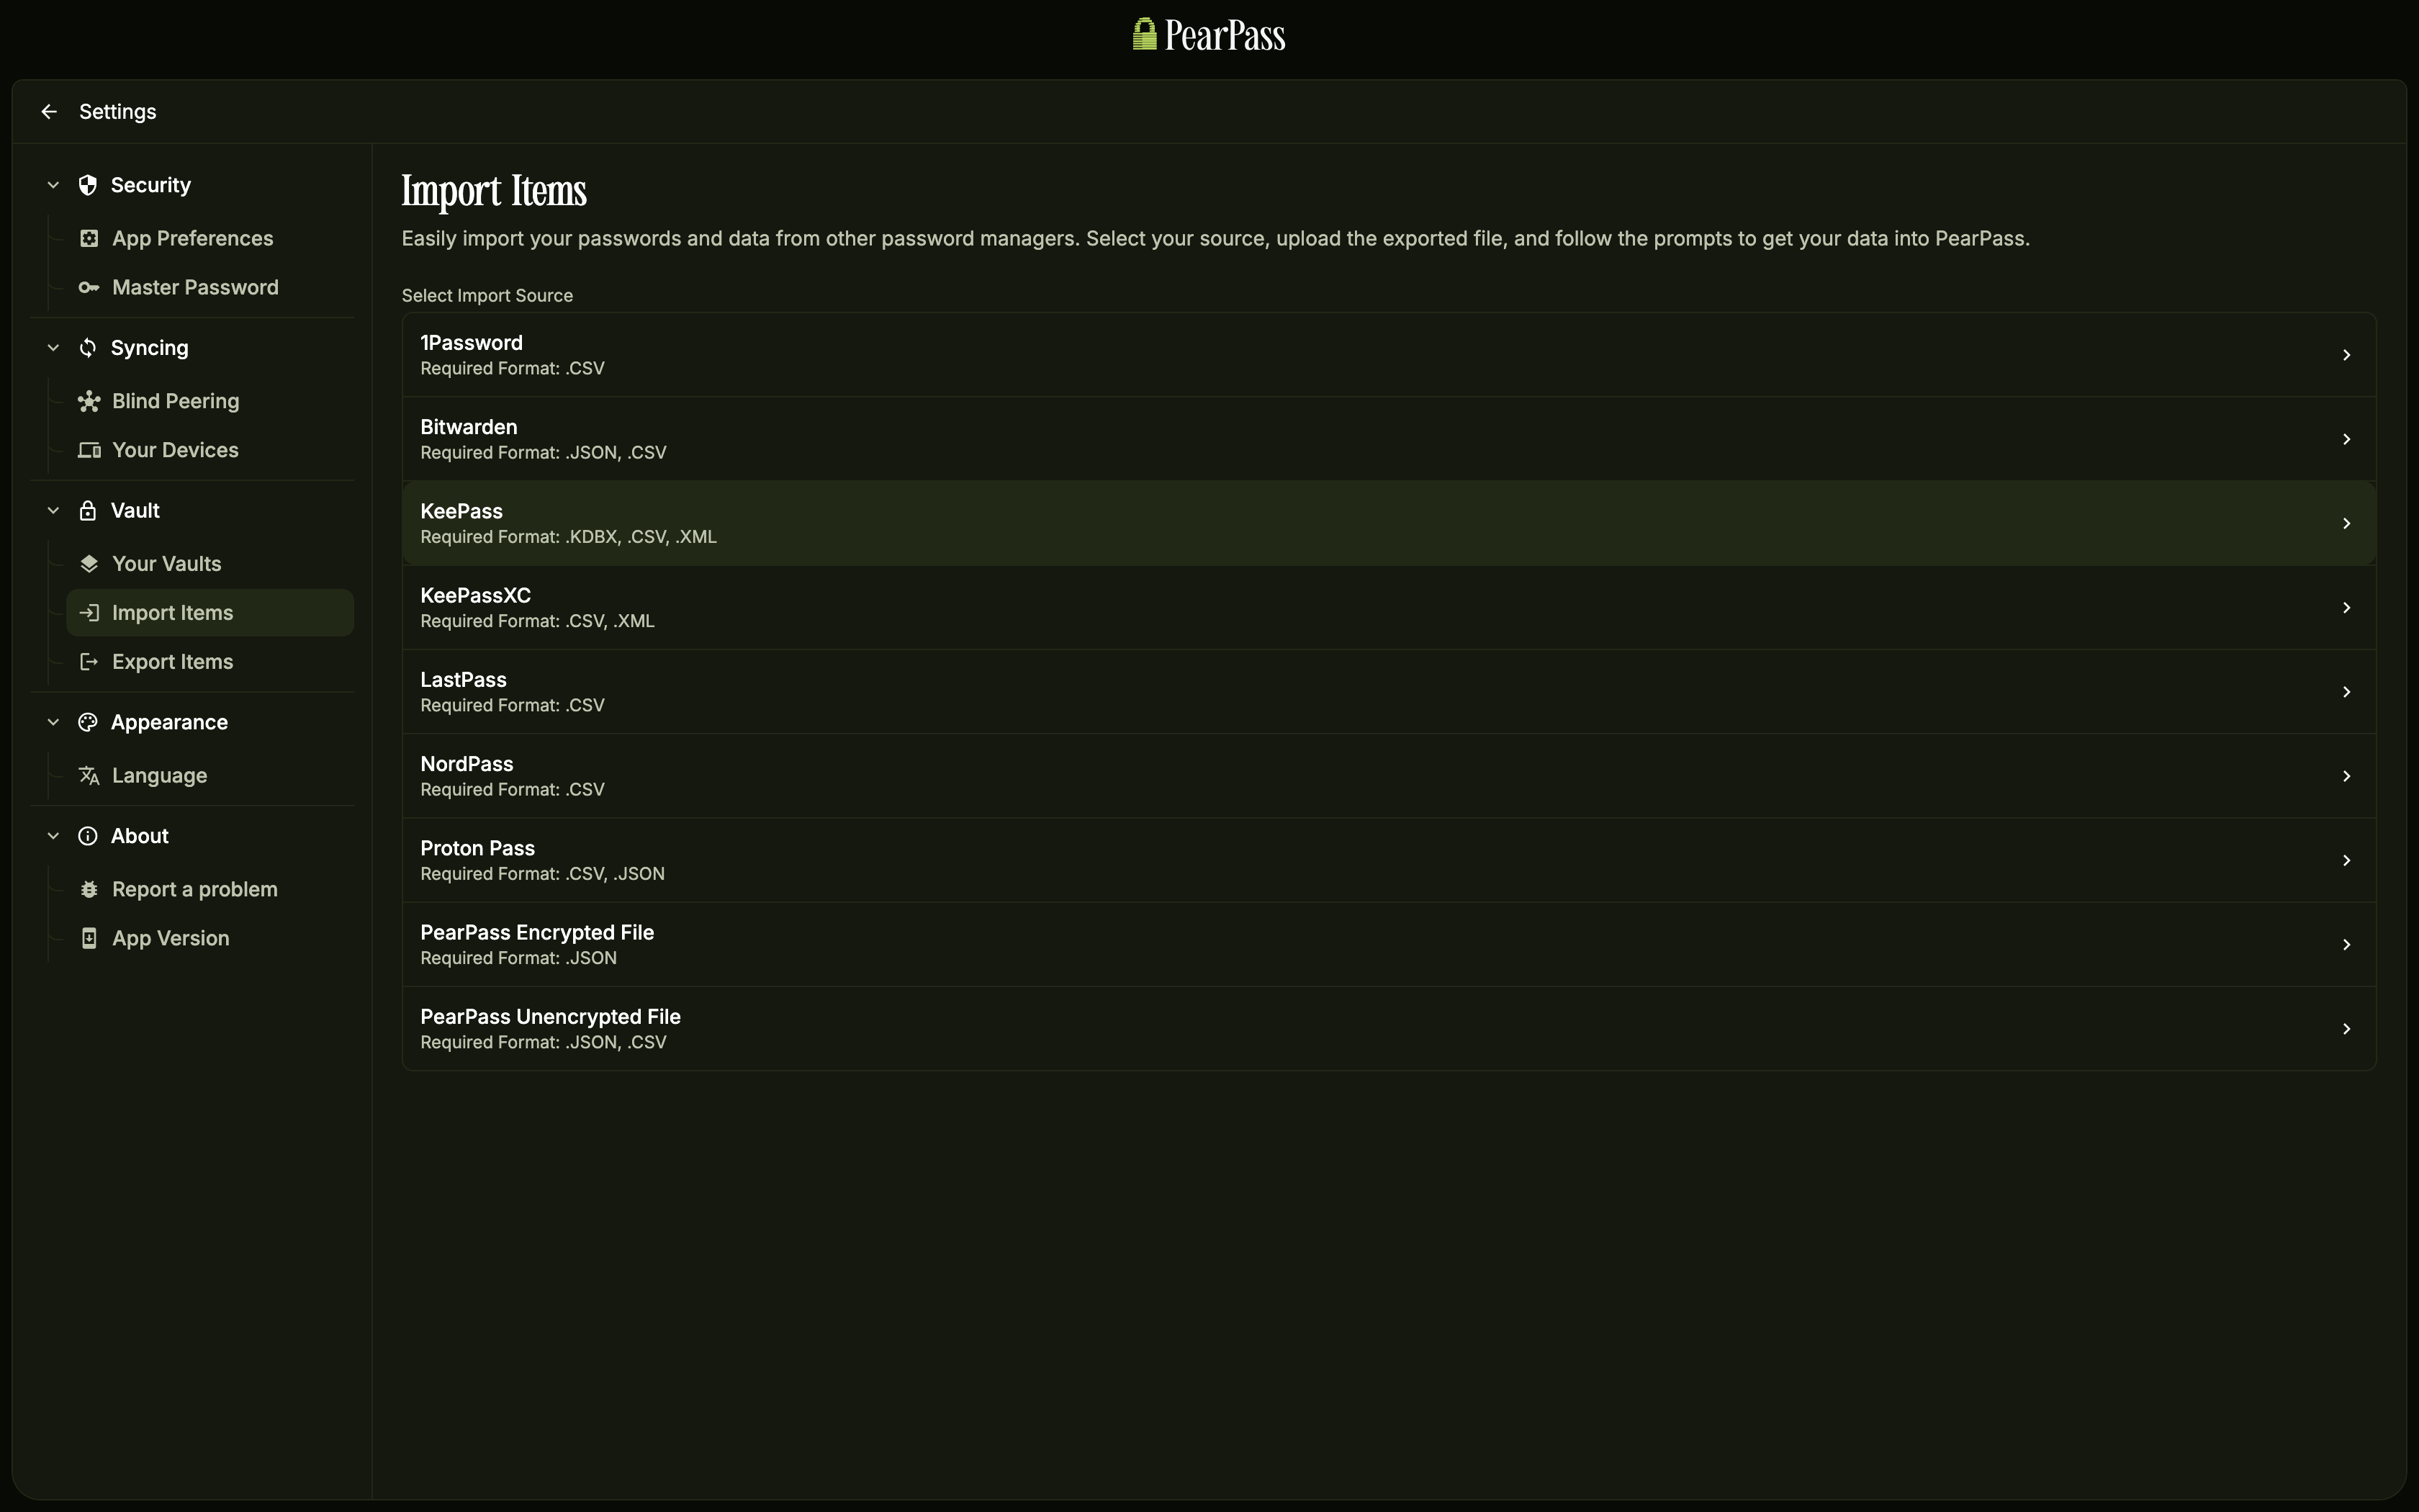2419x1512 pixels.
Task: Click the Security section heading
Action: tap(151, 185)
